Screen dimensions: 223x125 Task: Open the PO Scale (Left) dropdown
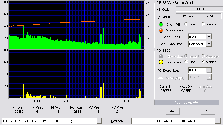pos(209,70)
